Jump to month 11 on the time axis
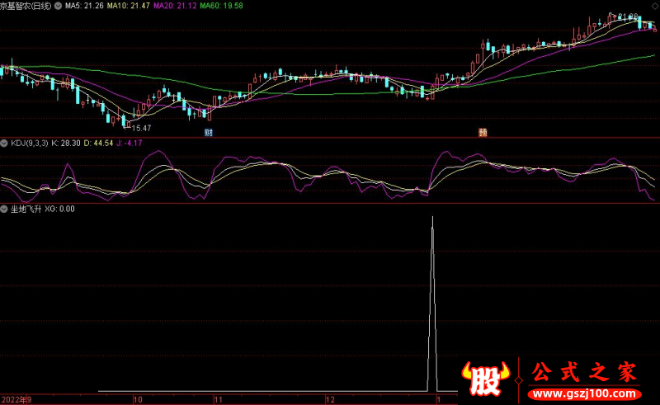The image size is (660, 405). click(217, 399)
